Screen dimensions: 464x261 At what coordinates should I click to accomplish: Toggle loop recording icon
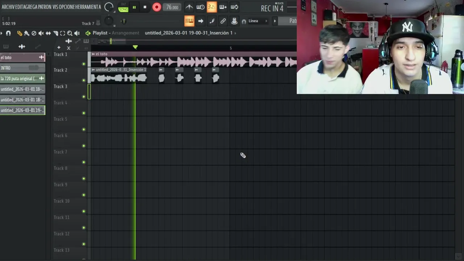pyautogui.click(x=235, y=7)
